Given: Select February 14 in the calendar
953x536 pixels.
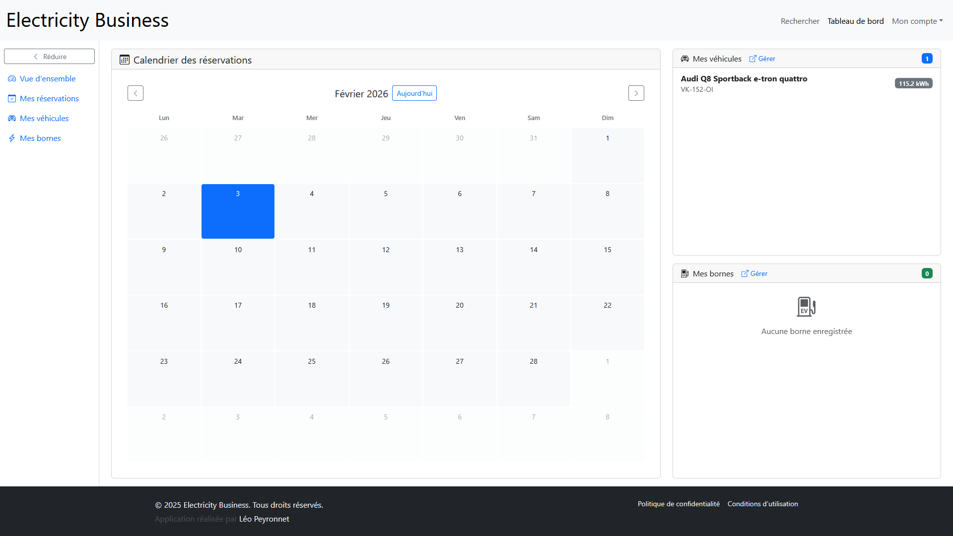Looking at the screenshot, I should coord(534,267).
